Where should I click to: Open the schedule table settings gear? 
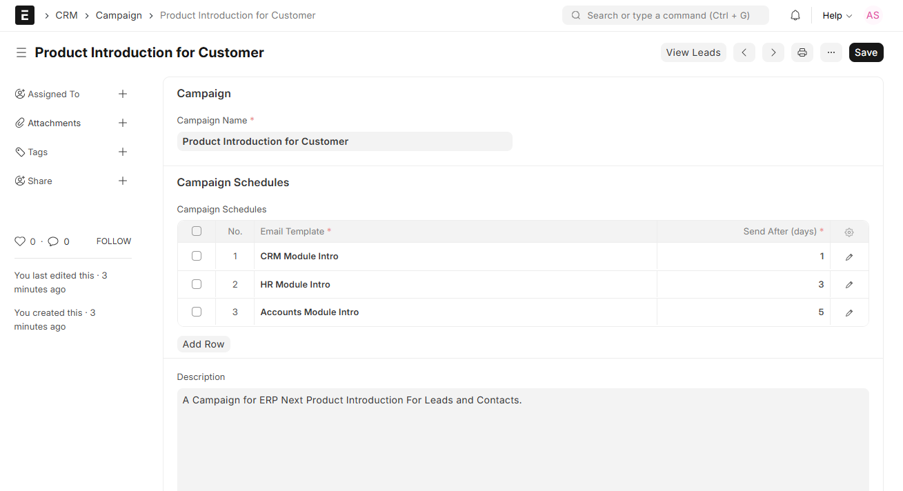point(849,232)
